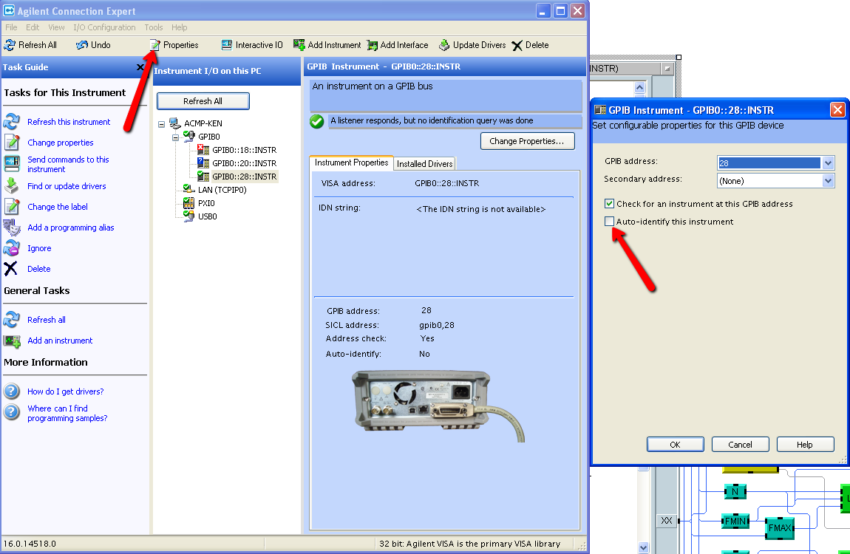The width and height of the screenshot is (850, 554).
Task: Click the XX box in background window
Action: (667, 521)
